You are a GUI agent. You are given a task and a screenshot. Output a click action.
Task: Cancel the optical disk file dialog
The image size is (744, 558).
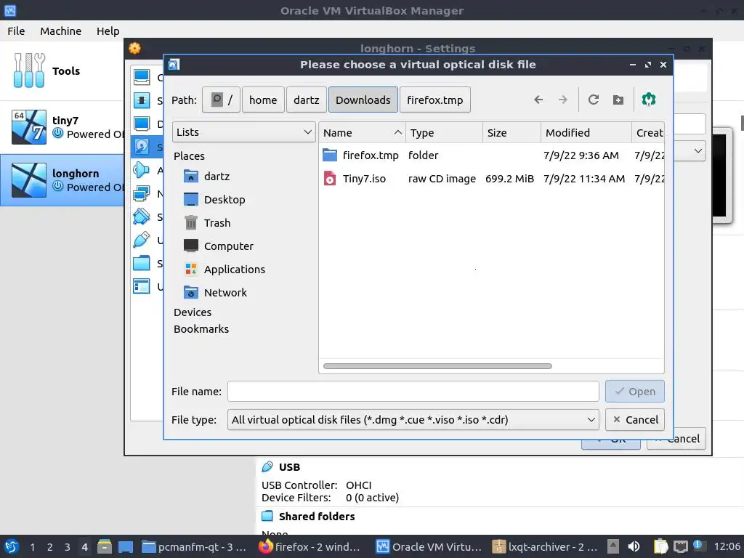[x=635, y=419]
